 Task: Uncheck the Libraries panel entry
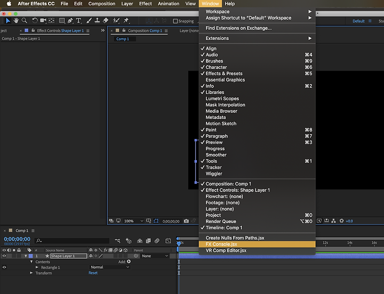257,92
